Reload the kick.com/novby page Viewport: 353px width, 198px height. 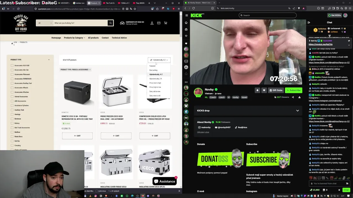(194, 8)
